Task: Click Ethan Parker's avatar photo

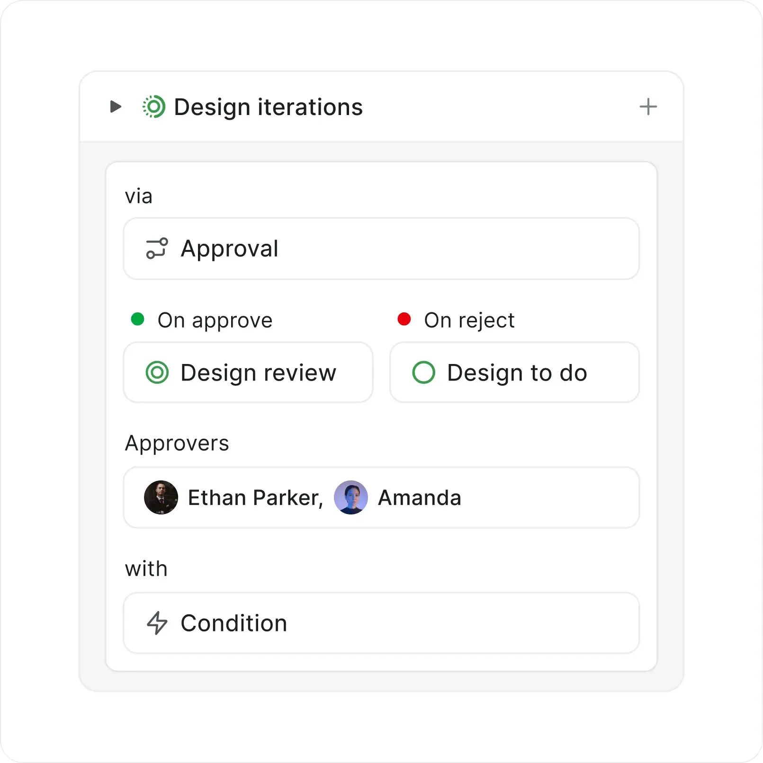Action: point(161,497)
